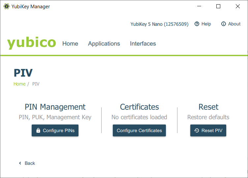Click the circular arrow Reset PIV icon
The image size is (248, 178).
[197, 130]
